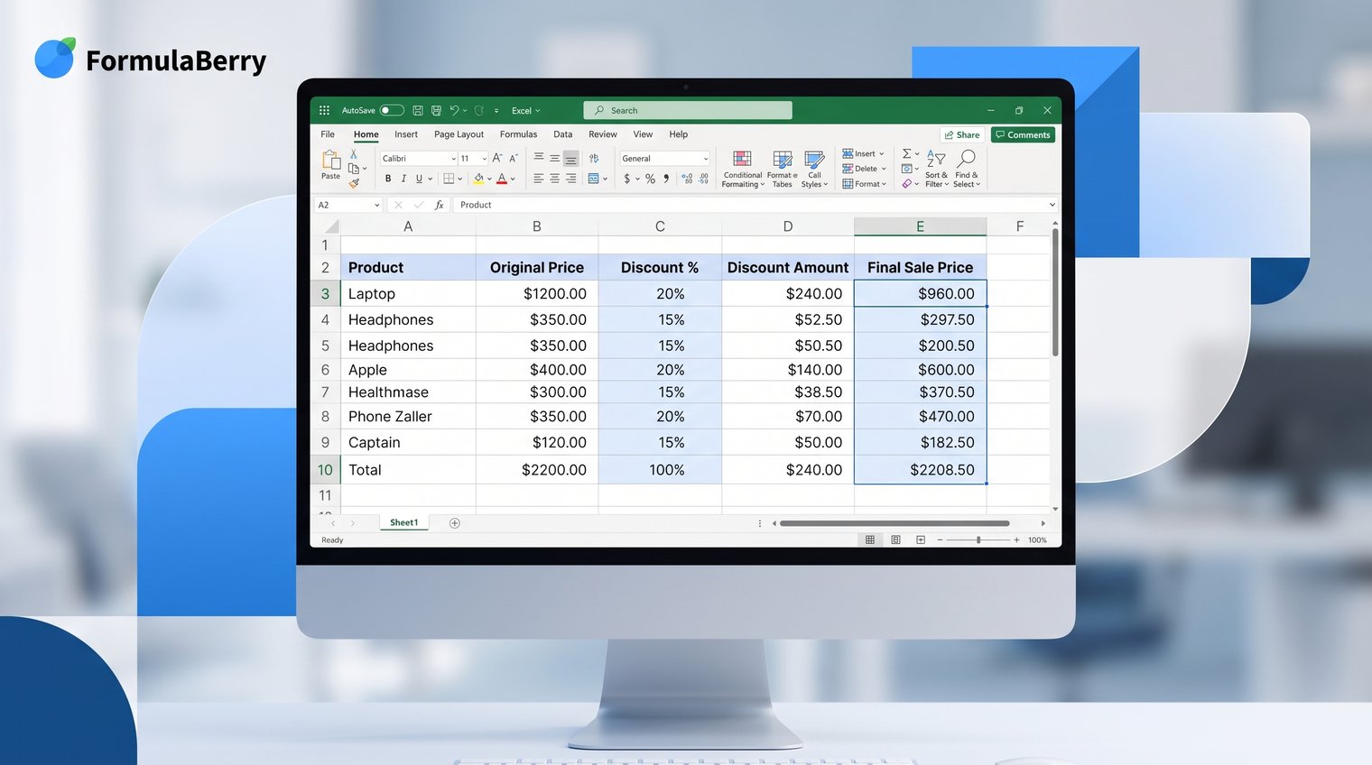Open the Comments button
Viewport: 1372px width, 765px height.
click(x=1023, y=134)
